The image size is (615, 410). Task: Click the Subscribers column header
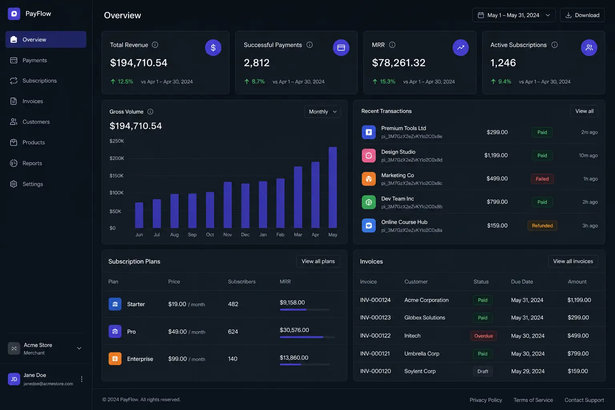tap(241, 281)
